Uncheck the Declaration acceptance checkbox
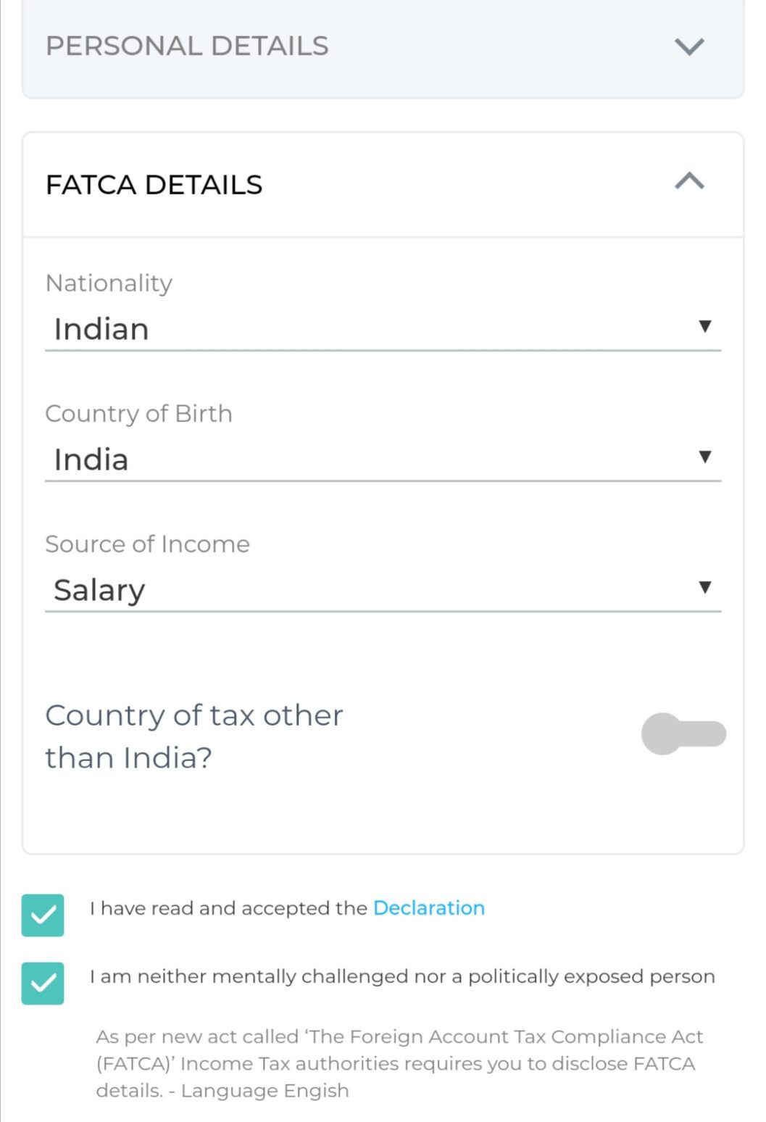 (x=43, y=915)
